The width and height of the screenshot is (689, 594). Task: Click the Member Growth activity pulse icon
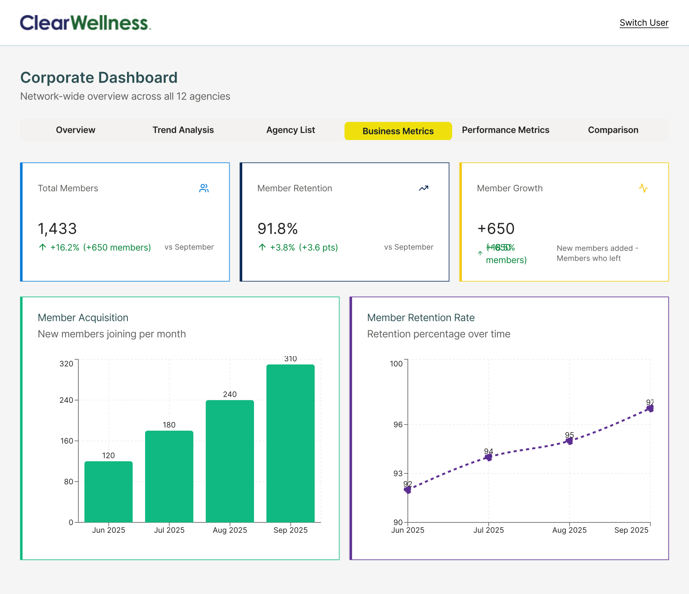coord(643,188)
